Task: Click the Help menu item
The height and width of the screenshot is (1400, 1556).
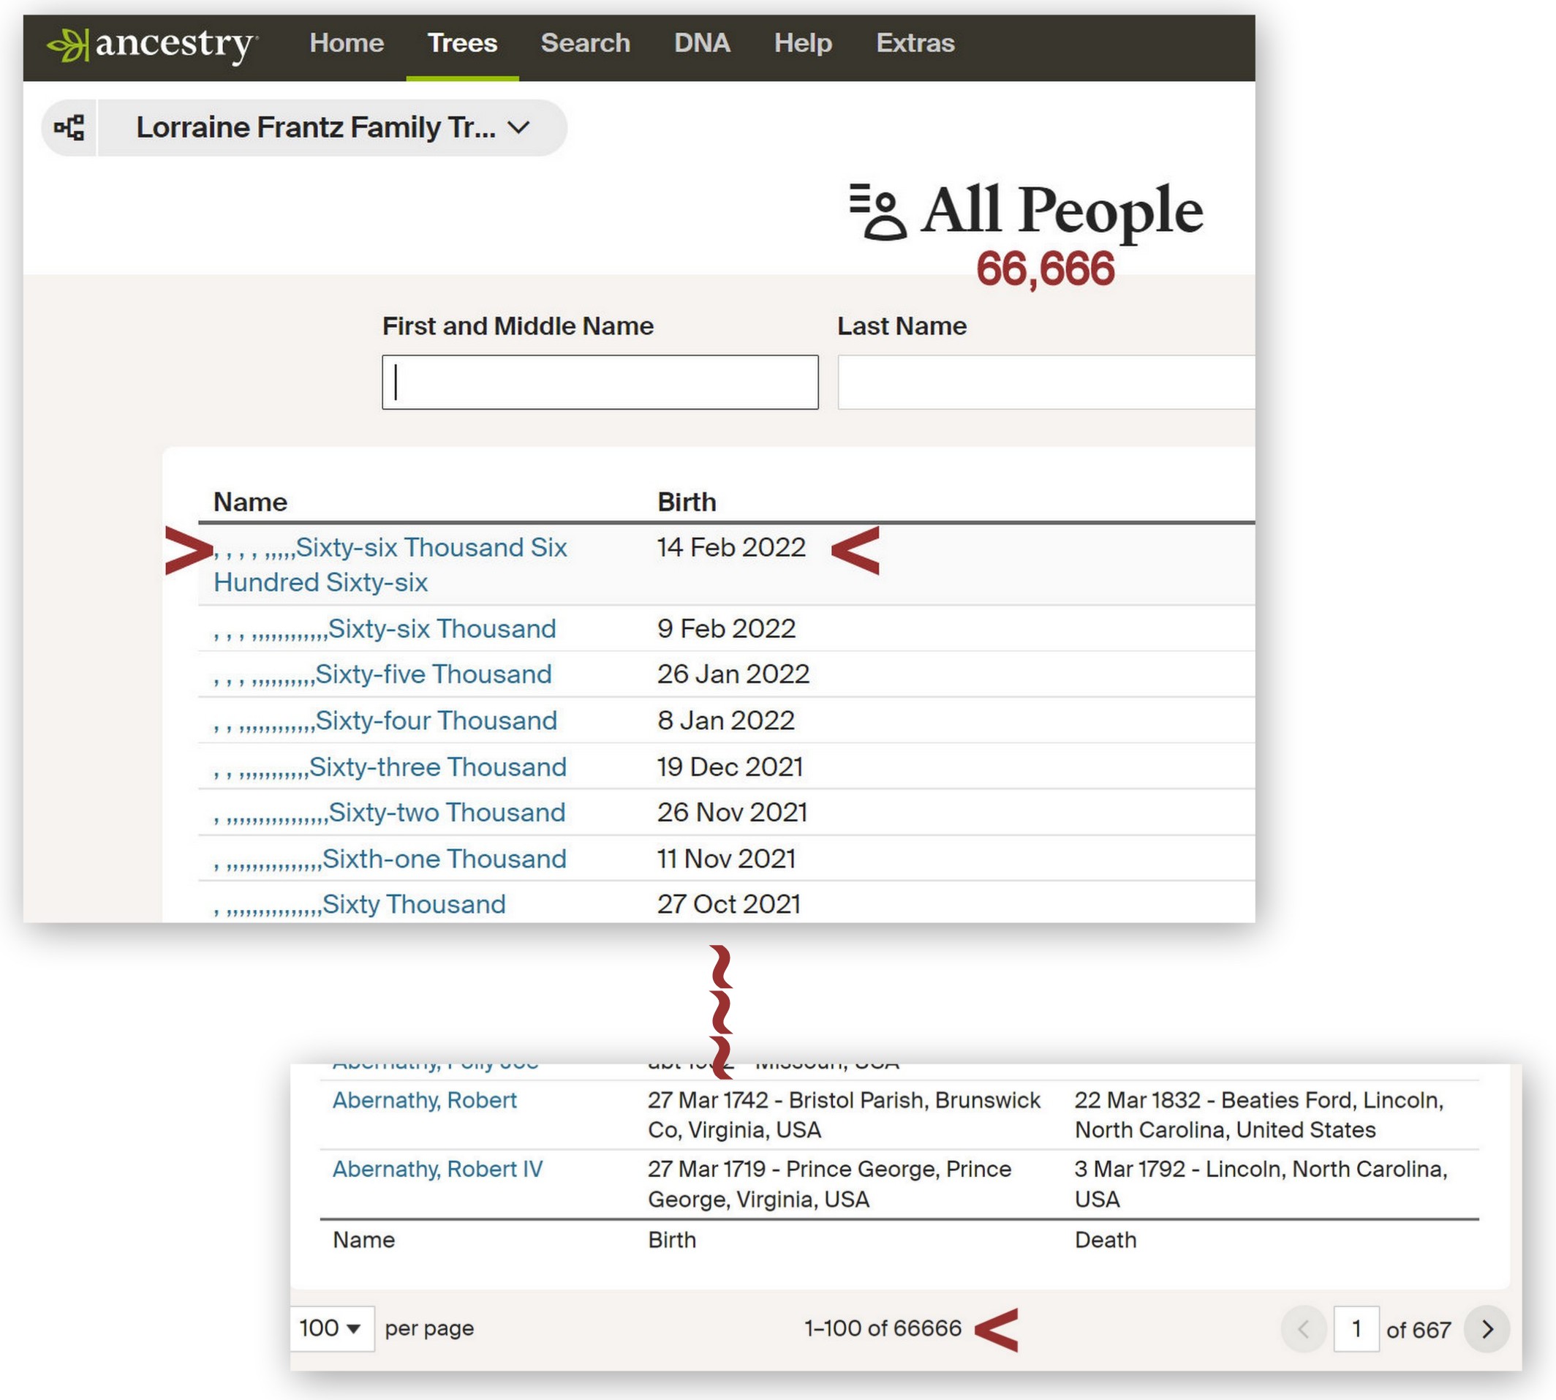Action: point(803,43)
